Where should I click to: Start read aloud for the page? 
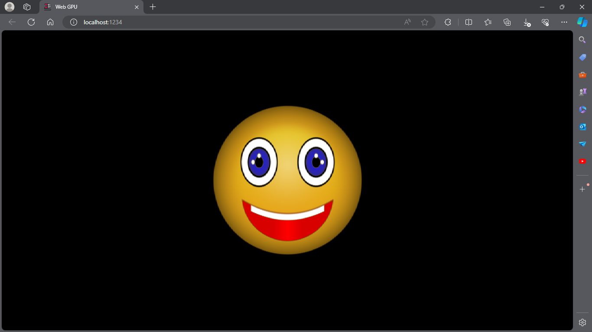407,22
